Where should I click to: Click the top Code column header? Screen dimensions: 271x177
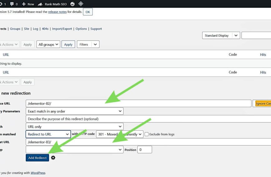click(233, 54)
